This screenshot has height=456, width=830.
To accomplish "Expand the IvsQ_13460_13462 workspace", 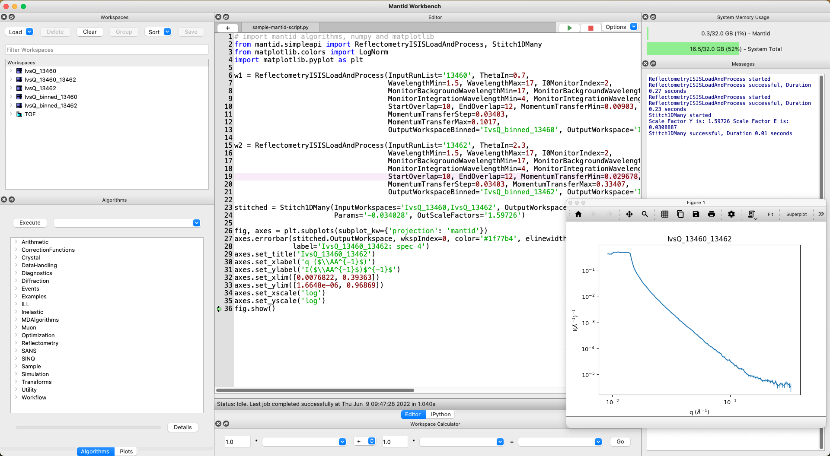I will 11,79.
